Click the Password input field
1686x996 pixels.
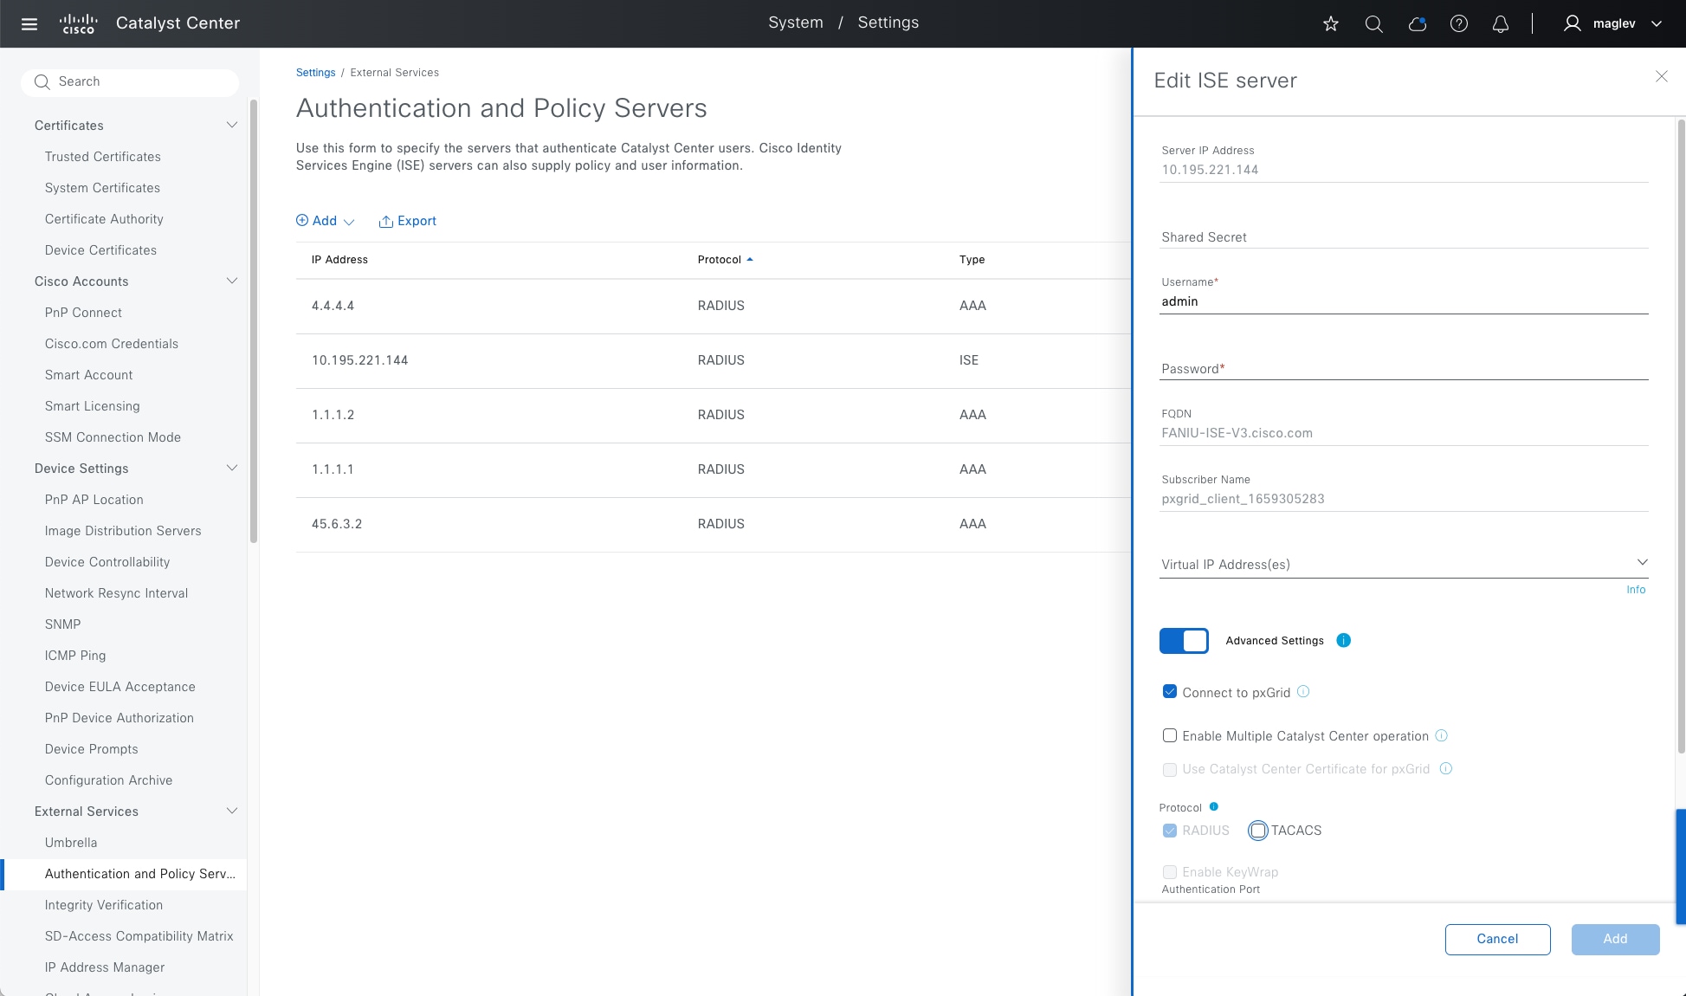1403,369
